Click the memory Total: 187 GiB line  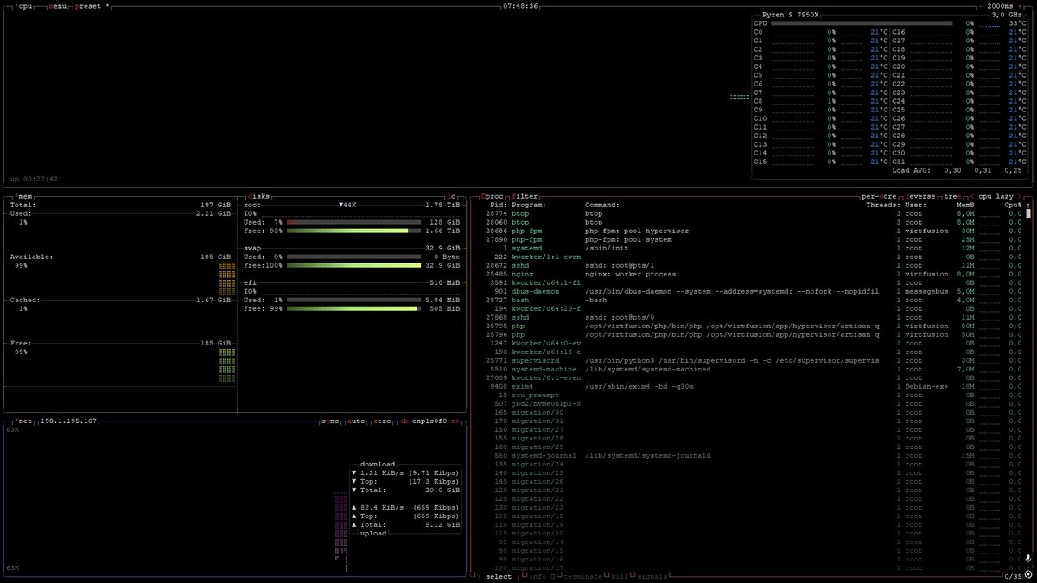pyautogui.click(x=121, y=205)
